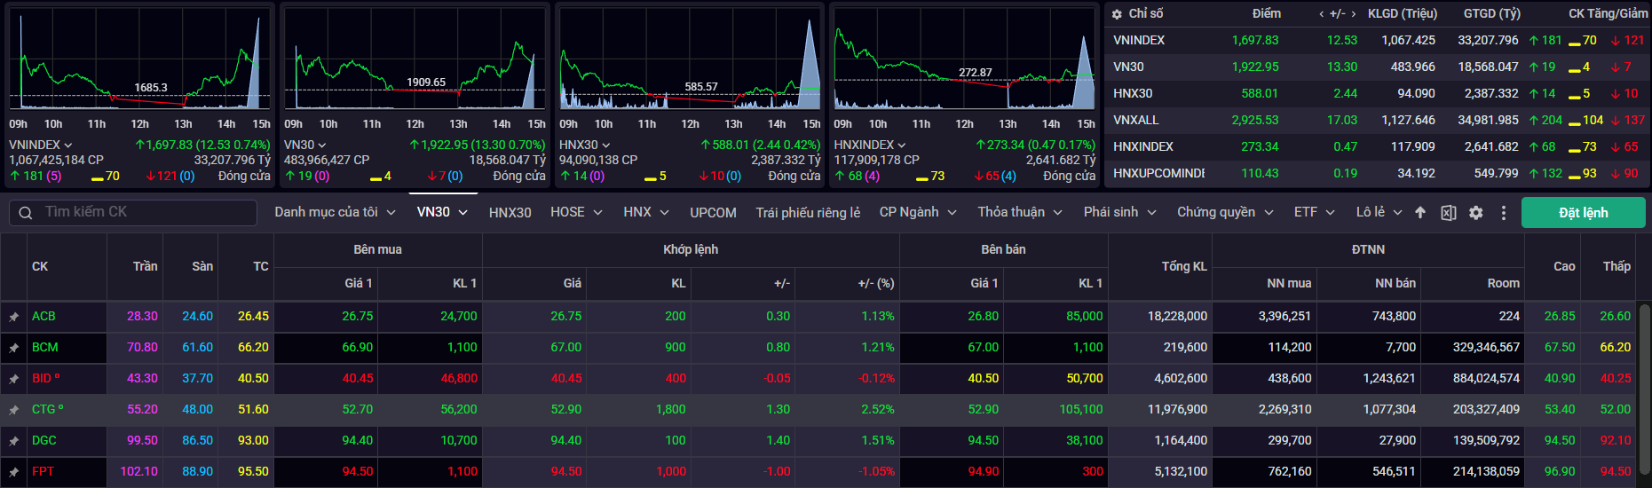
Task: Click the search magnifier icon
Action: click(26, 213)
